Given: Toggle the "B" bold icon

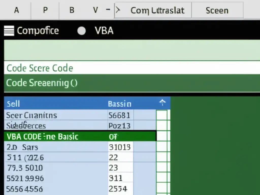Looking at the screenshot, I should (x=72, y=10).
